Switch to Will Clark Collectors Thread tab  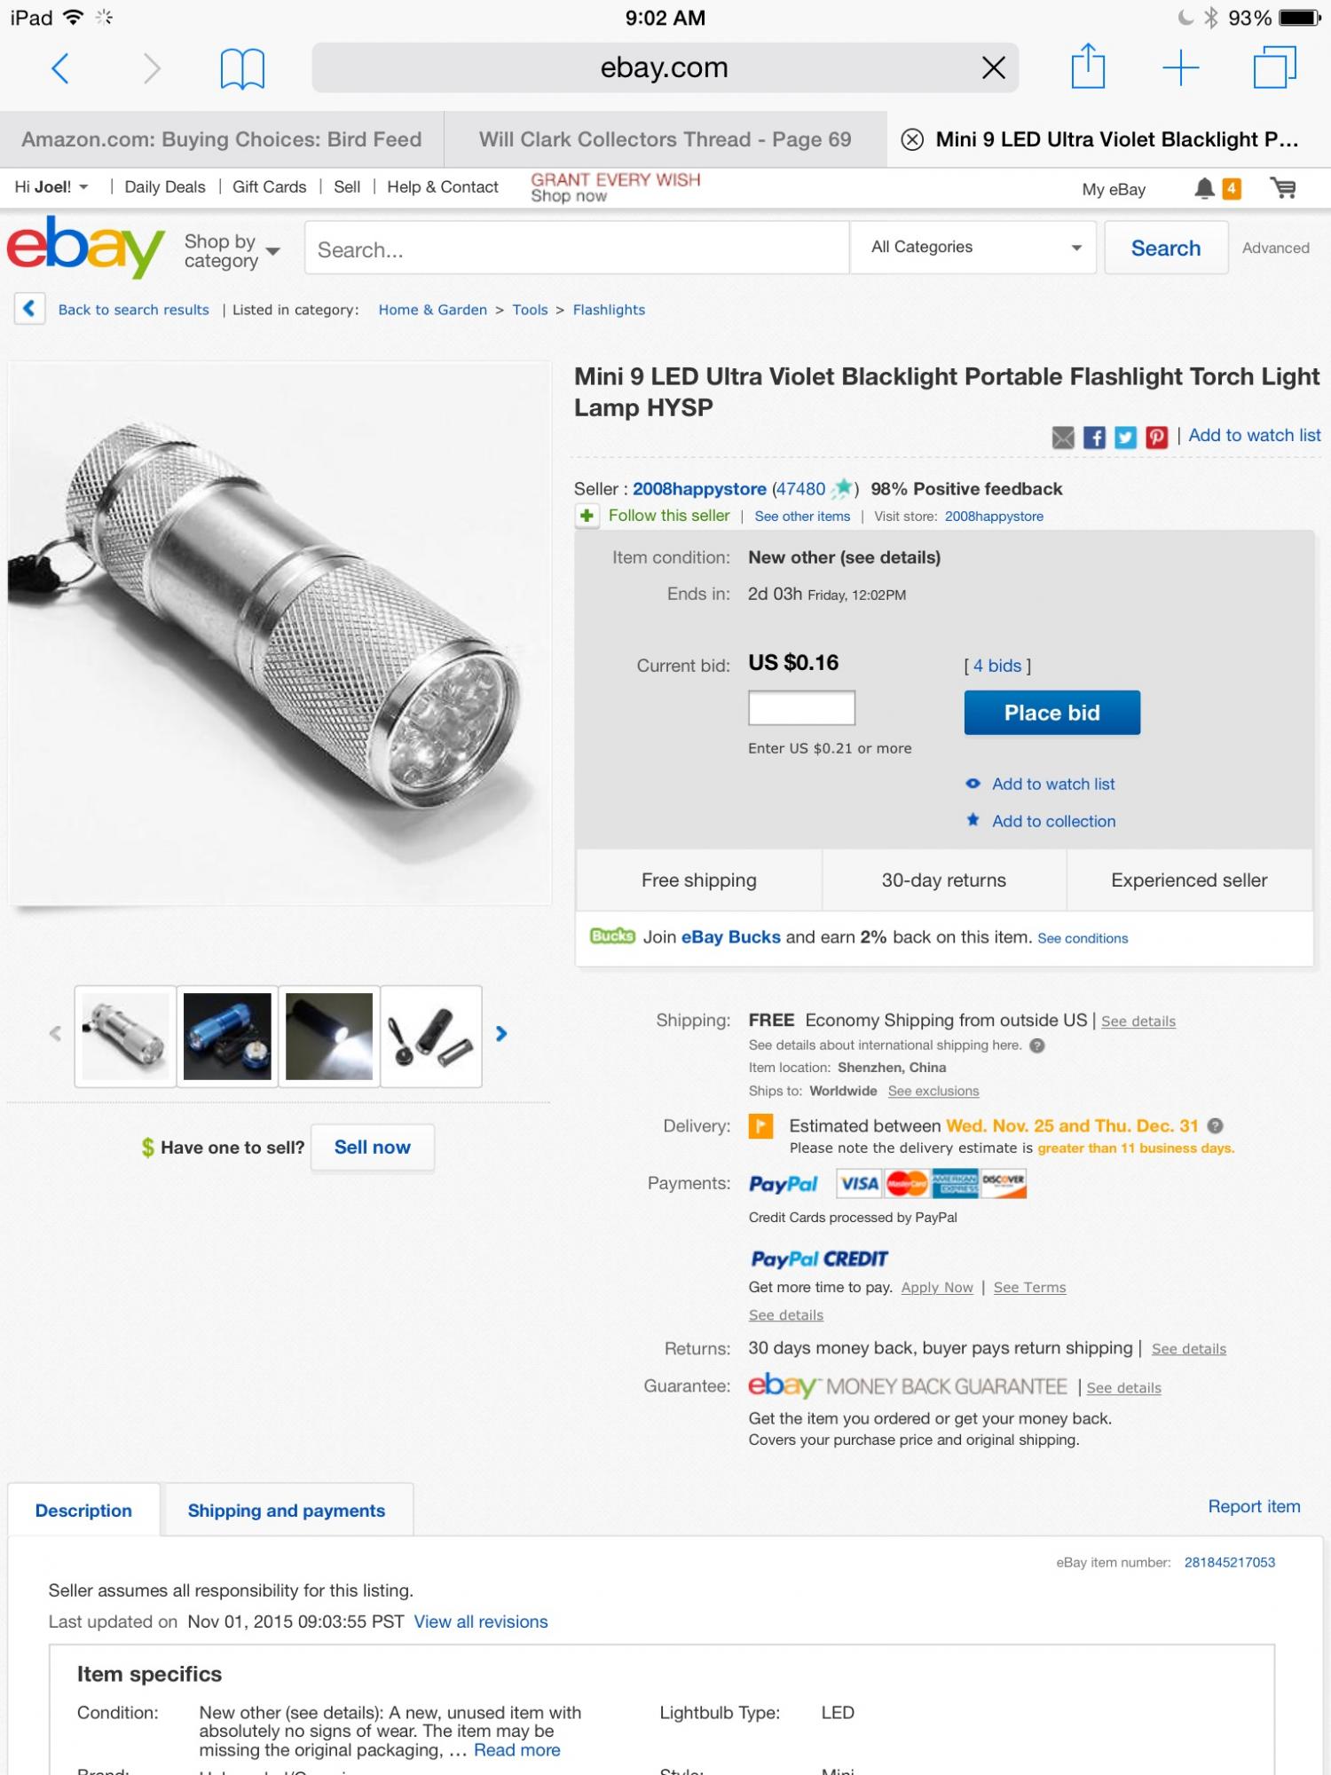click(665, 139)
